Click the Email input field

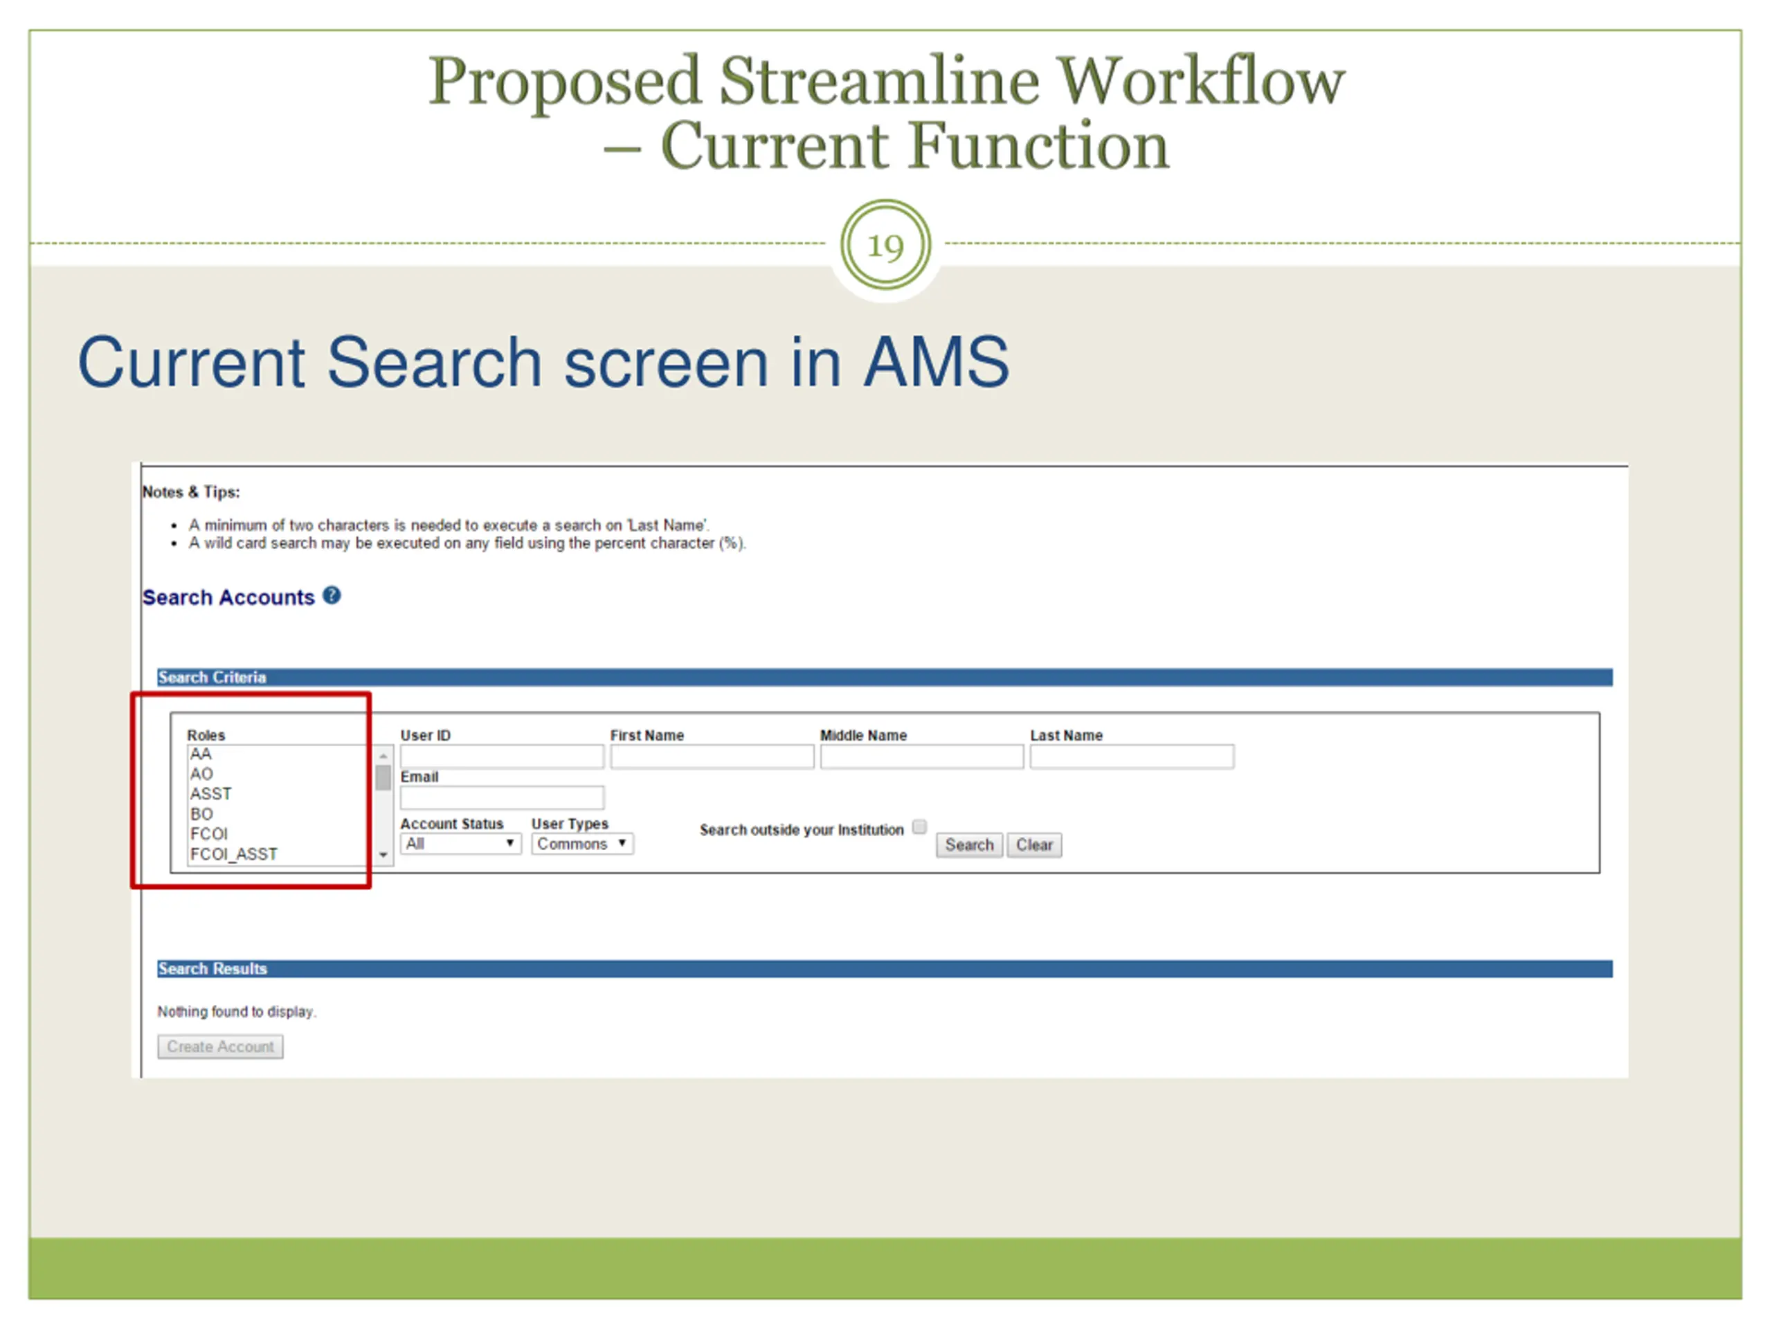coord(503,797)
